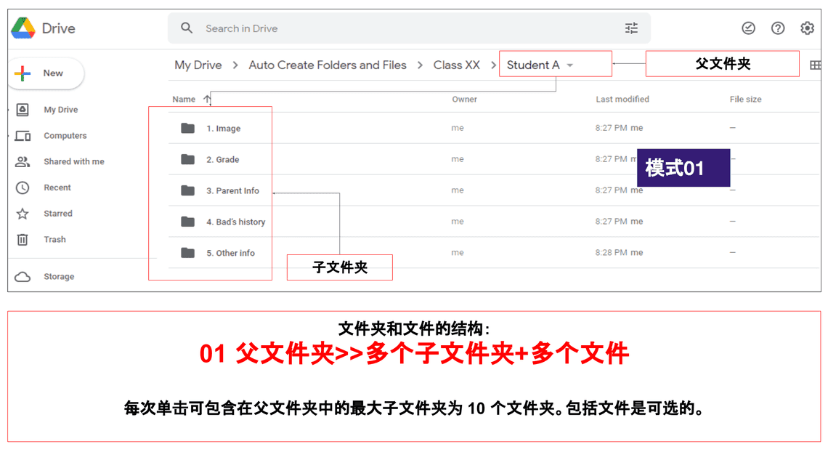
Task: Click the Storage cloud icon
Action: (23, 277)
